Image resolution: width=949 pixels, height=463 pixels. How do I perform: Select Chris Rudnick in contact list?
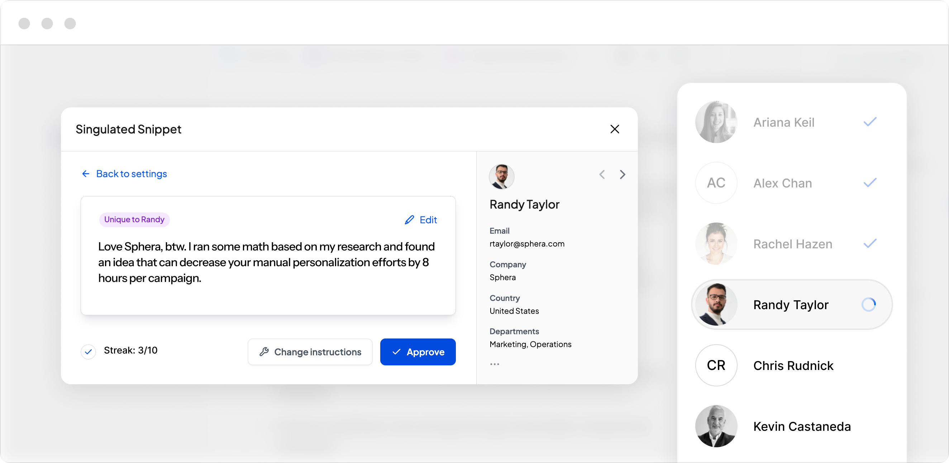click(791, 365)
